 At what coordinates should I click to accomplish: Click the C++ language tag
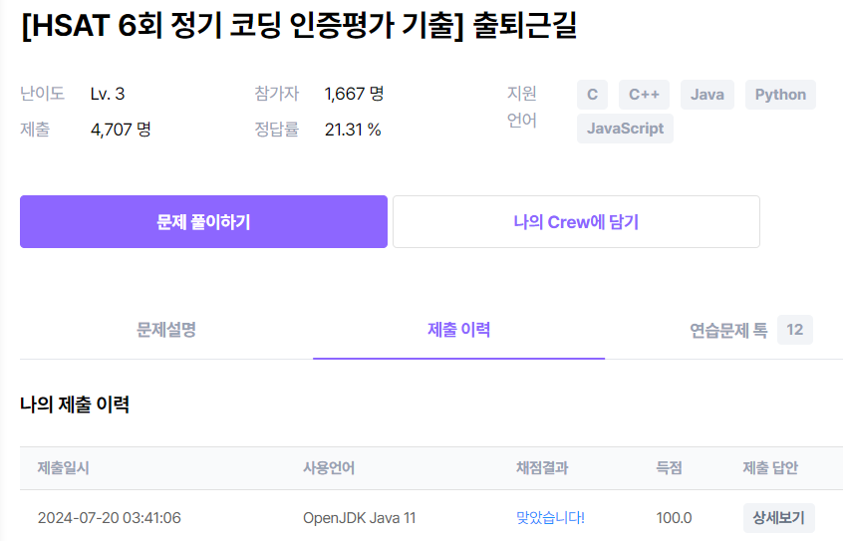644,95
